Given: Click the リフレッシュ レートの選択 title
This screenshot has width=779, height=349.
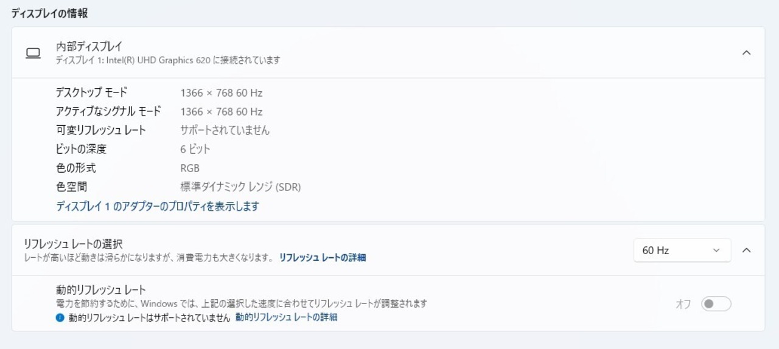Looking at the screenshot, I should click(73, 244).
